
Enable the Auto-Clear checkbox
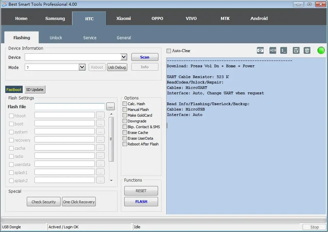(x=169, y=51)
